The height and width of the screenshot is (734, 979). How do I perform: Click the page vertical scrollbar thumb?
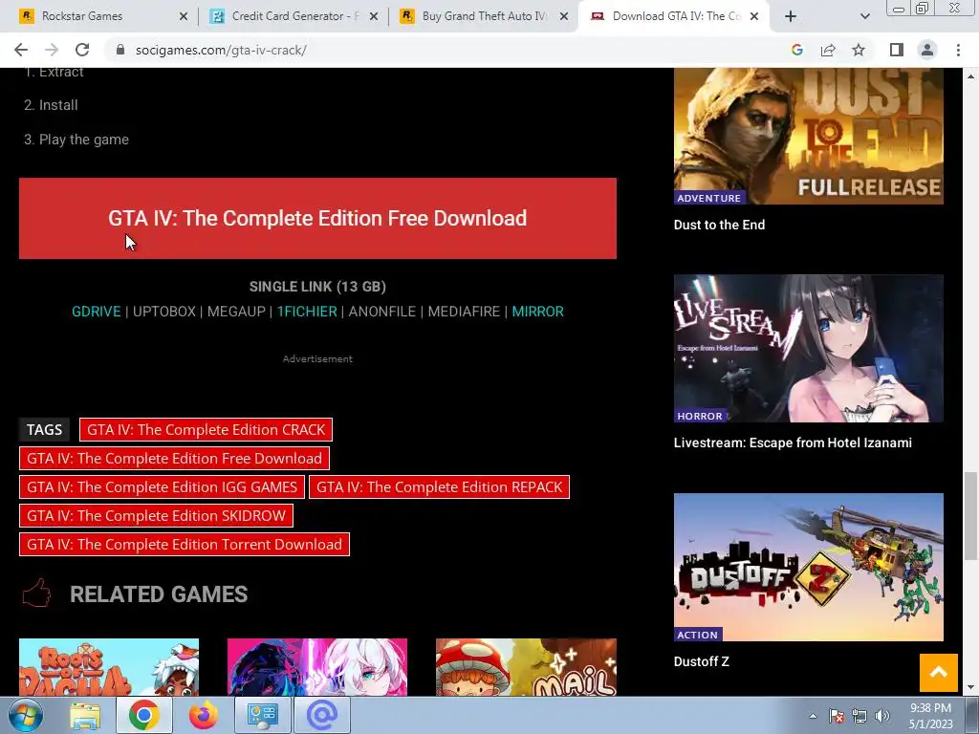pos(970,516)
